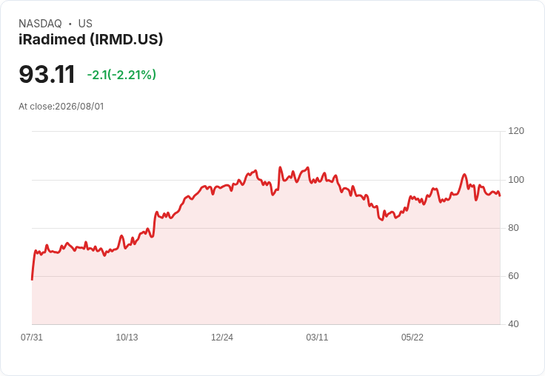
Task: Click the 12/24 date axis label
Action: (222, 337)
